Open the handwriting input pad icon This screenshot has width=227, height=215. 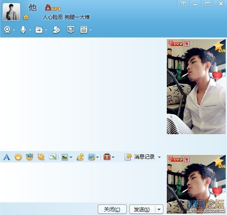tap(53, 157)
